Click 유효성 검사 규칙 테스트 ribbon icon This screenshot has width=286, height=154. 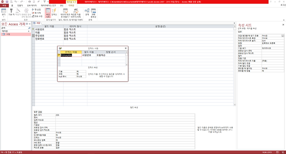[x=27, y=13]
